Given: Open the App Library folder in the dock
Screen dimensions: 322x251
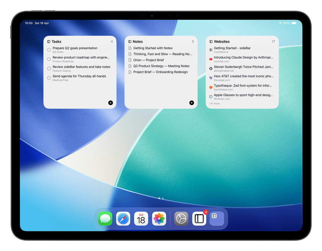Looking at the screenshot, I should coord(217,219).
